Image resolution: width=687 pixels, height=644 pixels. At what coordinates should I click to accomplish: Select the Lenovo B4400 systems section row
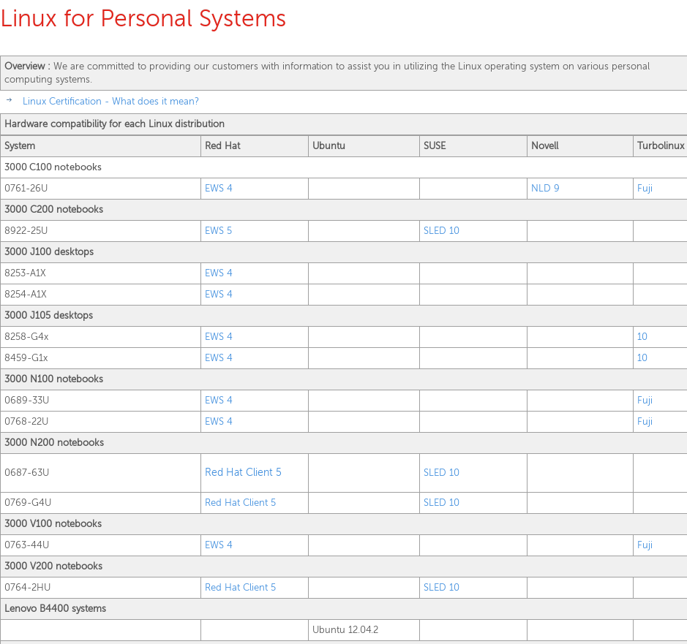point(344,608)
